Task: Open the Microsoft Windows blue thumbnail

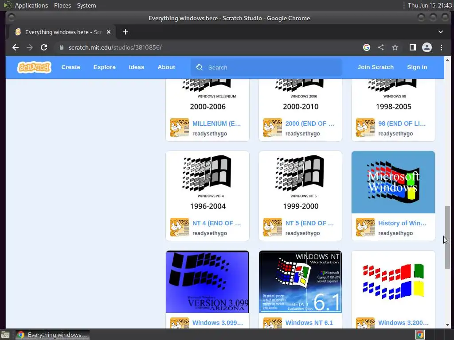Action: pyautogui.click(x=393, y=182)
